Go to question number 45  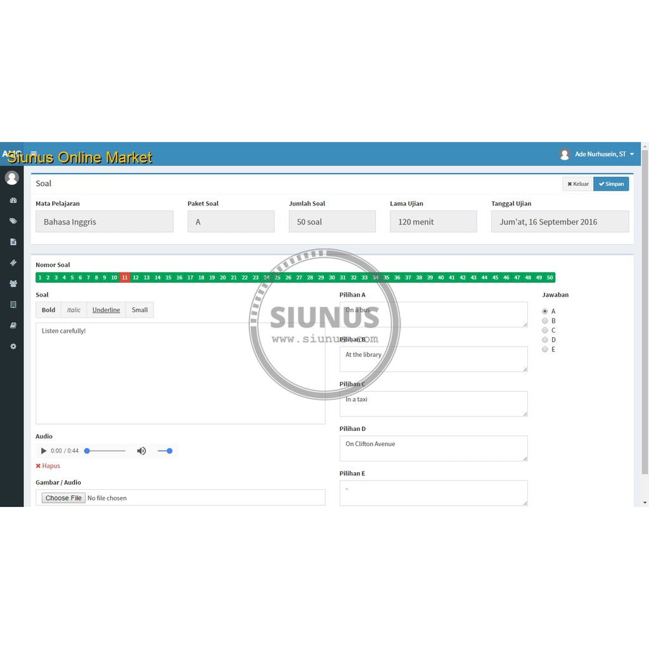click(496, 278)
